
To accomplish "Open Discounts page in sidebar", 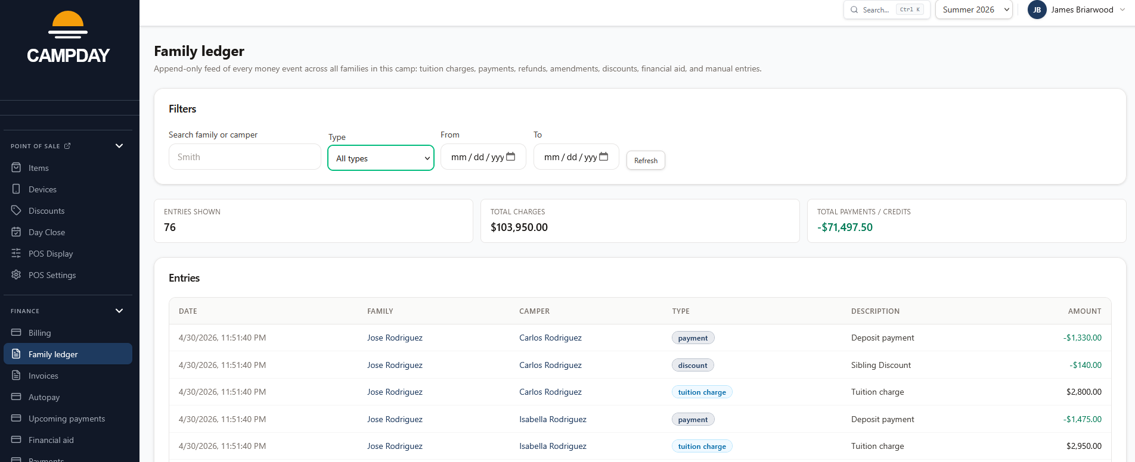I will click(68, 211).
